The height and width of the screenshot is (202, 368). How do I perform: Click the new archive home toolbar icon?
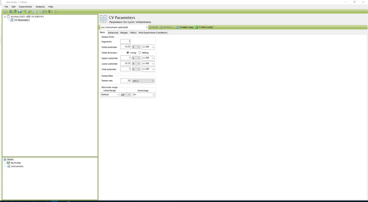11,11
